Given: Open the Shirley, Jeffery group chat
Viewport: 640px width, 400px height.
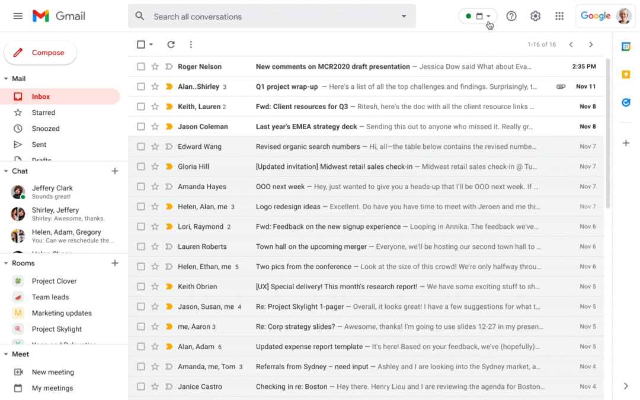Looking at the screenshot, I should pyautogui.click(x=61, y=214).
